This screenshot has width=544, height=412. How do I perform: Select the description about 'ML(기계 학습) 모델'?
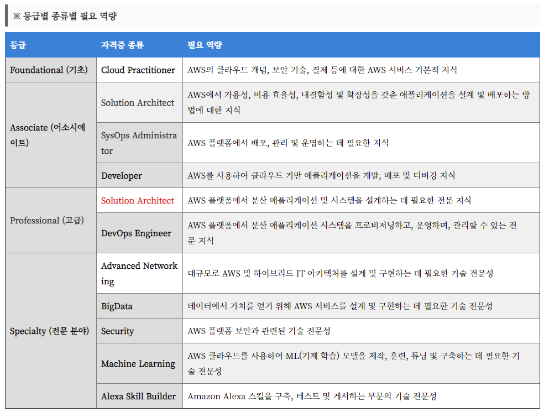click(x=353, y=363)
